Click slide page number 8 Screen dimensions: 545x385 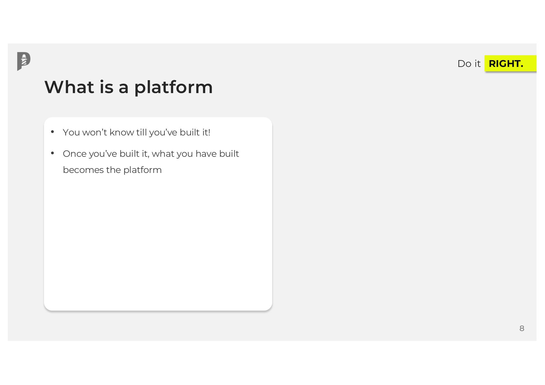pyautogui.click(x=521, y=328)
